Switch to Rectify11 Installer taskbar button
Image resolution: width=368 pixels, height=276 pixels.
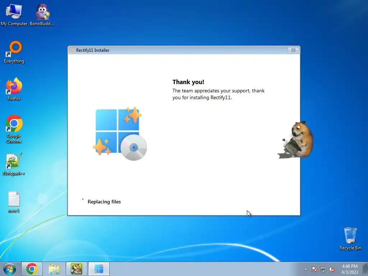pyautogui.click(x=99, y=269)
